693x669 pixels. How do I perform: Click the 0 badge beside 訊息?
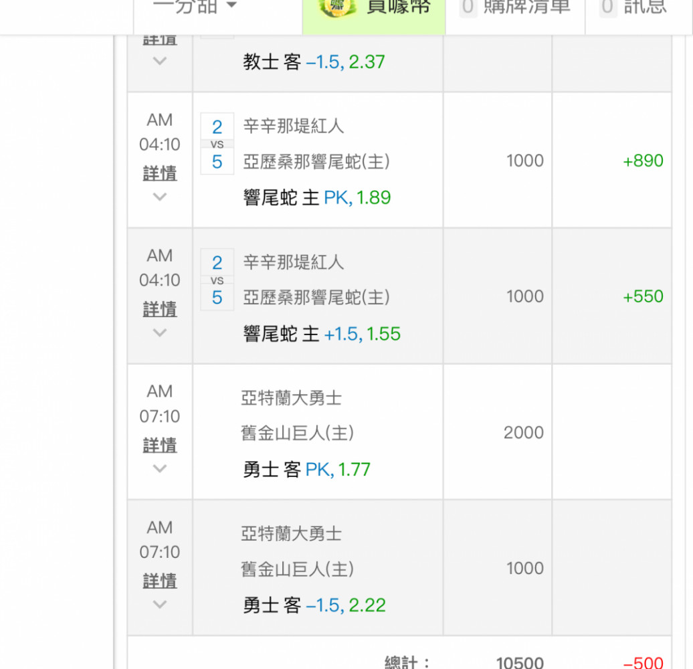tap(607, 7)
